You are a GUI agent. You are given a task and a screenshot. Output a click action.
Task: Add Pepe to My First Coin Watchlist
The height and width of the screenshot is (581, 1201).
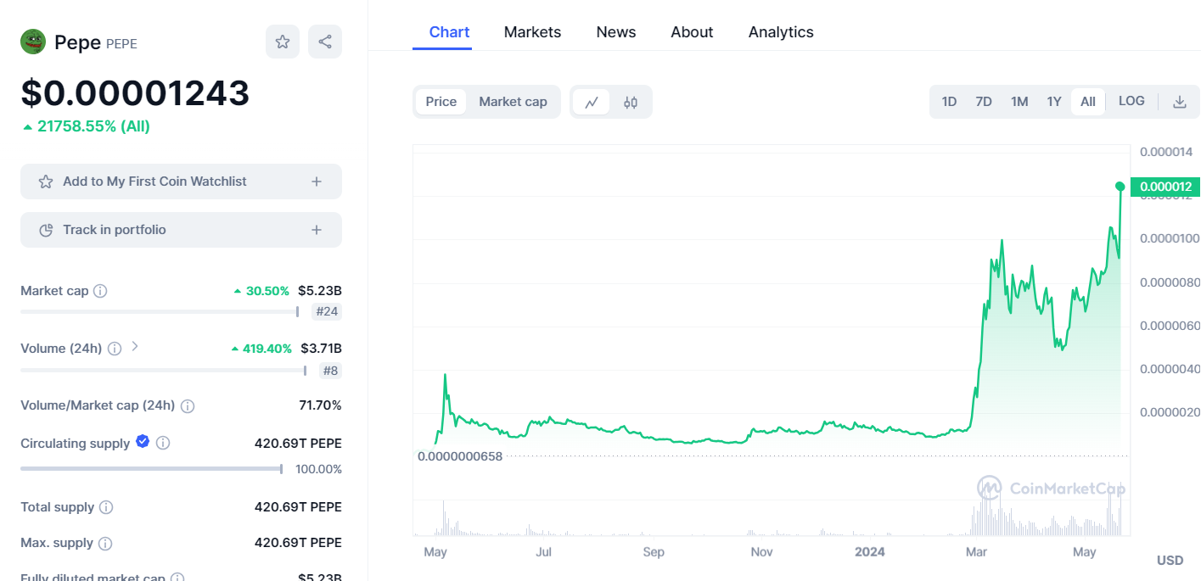pyautogui.click(x=181, y=182)
